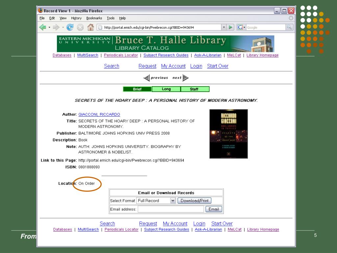Image resolution: width=337 pixels, height=253 pixels.
Task: Click the green Go arrow beside the address bar
Action: [x=230, y=27]
